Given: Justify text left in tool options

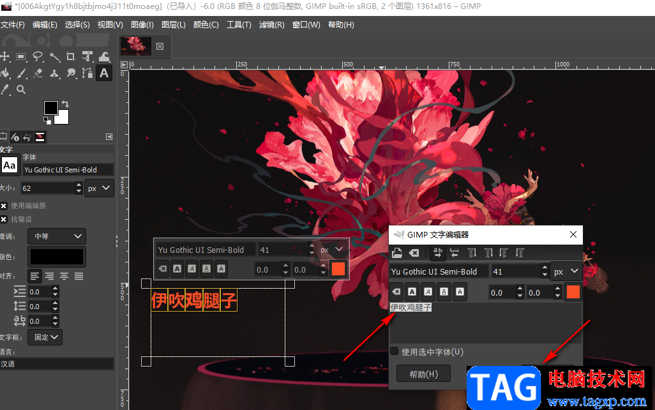Looking at the screenshot, I should (x=35, y=277).
